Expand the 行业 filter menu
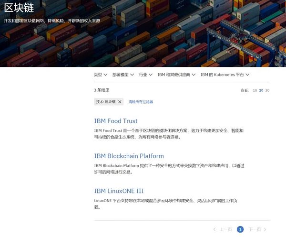This screenshot has height=237, width=286. tap(145, 75)
